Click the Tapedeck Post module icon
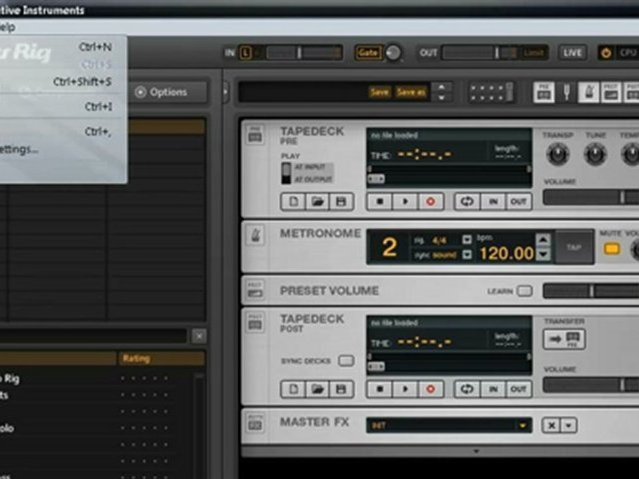Viewport: 639px width, 479px height. 255,322
